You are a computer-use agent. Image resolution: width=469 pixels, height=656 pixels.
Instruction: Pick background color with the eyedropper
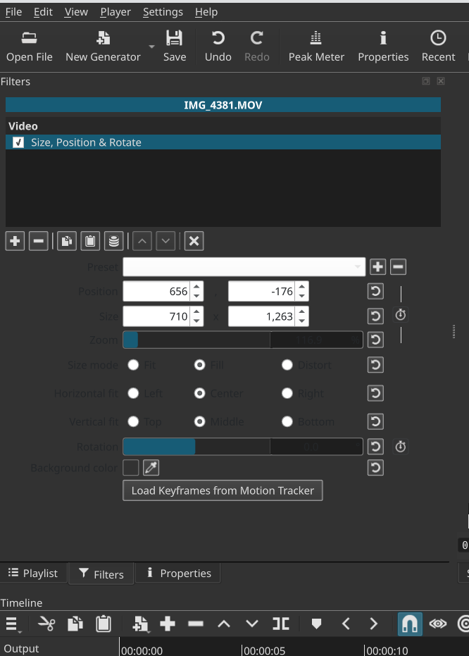150,467
